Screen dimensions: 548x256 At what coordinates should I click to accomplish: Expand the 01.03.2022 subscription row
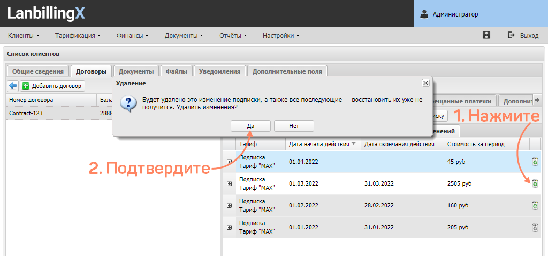click(229, 184)
